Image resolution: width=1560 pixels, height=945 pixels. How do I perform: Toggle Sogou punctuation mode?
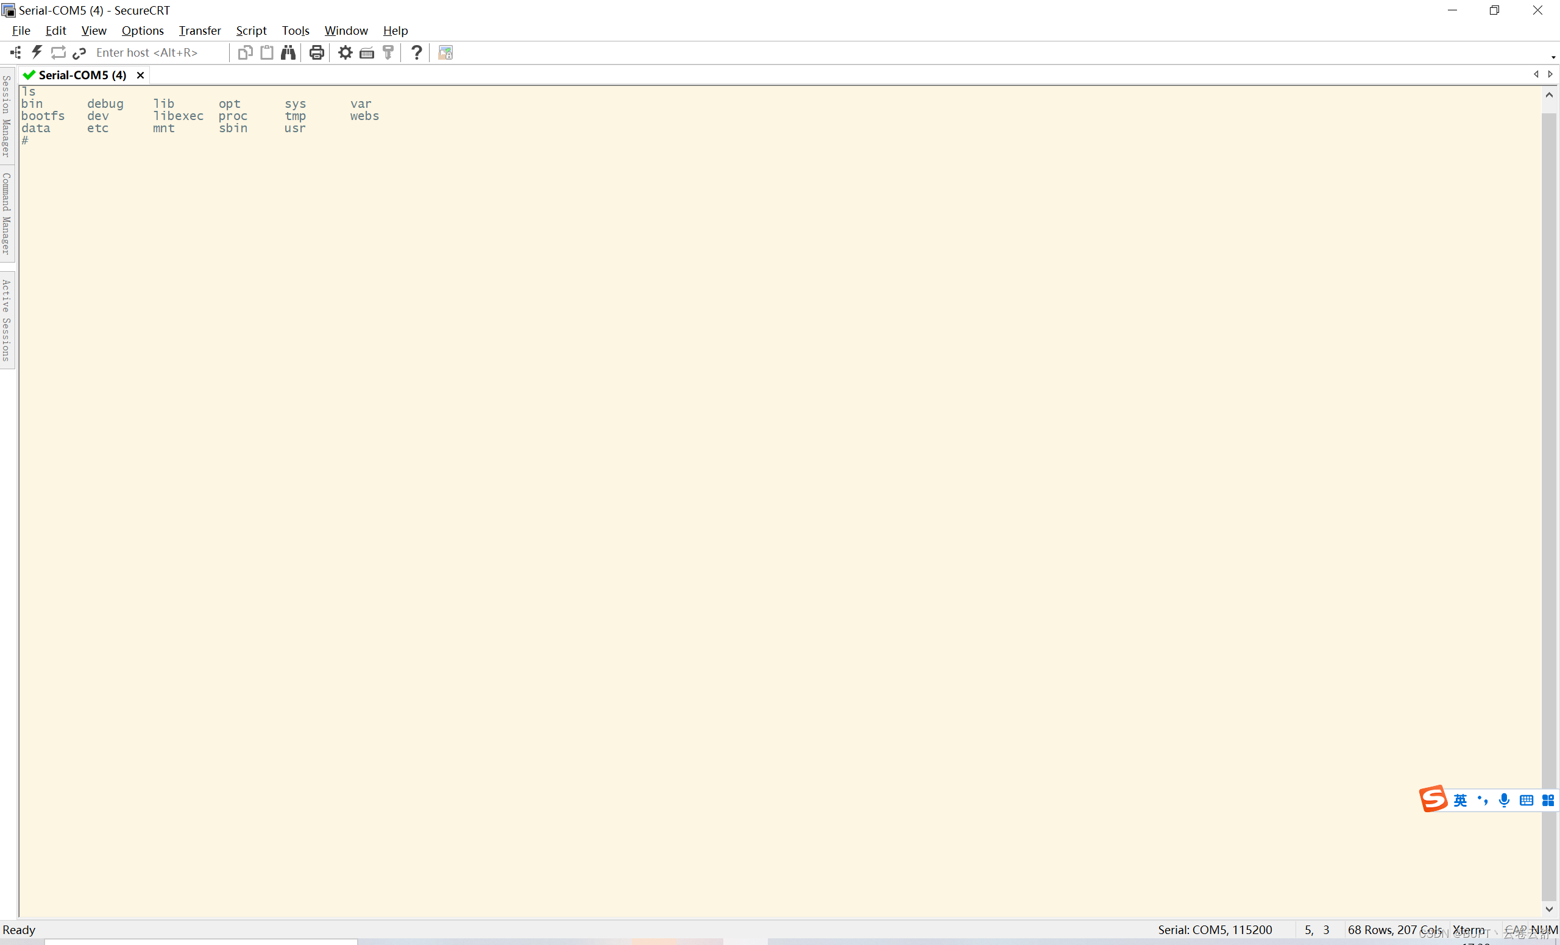point(1482,800)
